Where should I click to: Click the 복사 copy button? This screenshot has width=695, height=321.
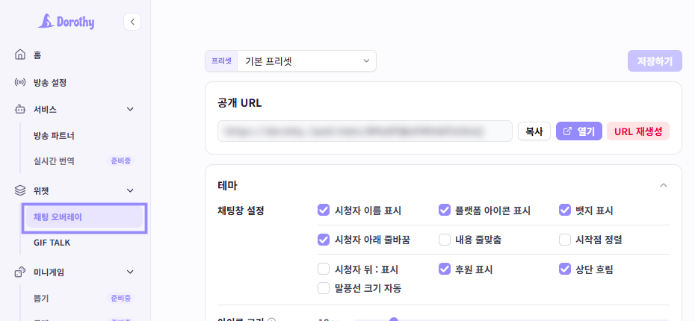(x=534, y=131)
